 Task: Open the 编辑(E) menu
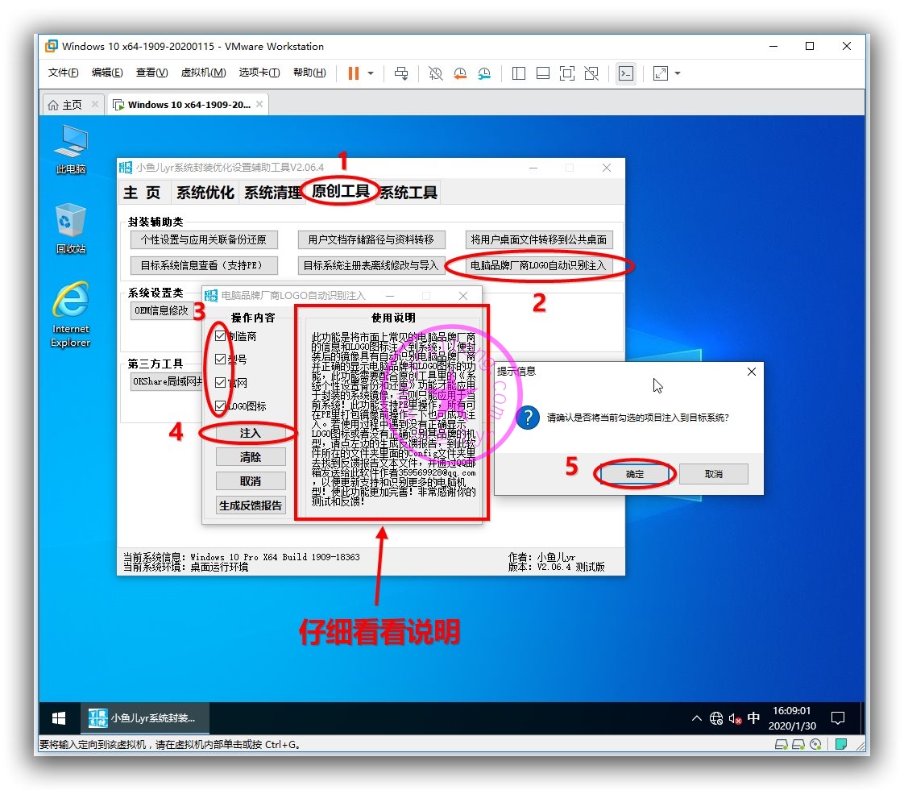(x=107, y=73)
